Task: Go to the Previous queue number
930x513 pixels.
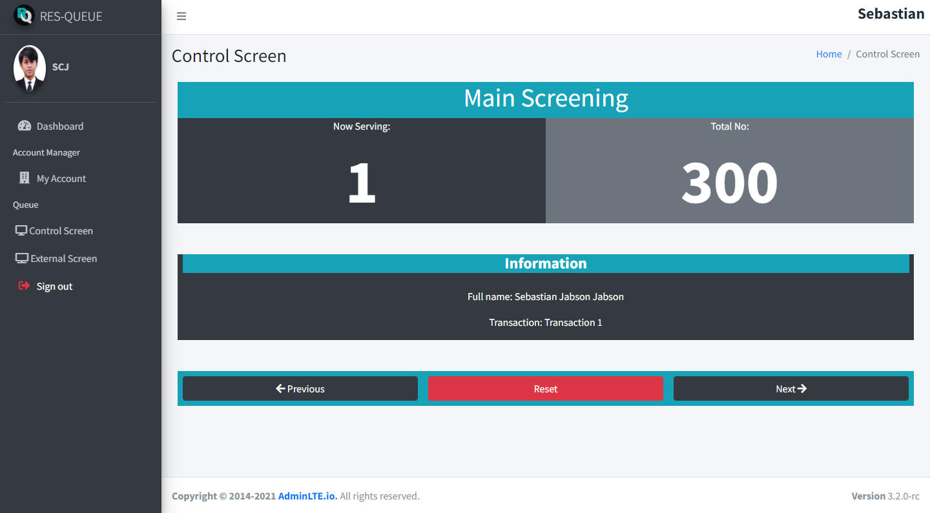Action: tap(300, 388)
